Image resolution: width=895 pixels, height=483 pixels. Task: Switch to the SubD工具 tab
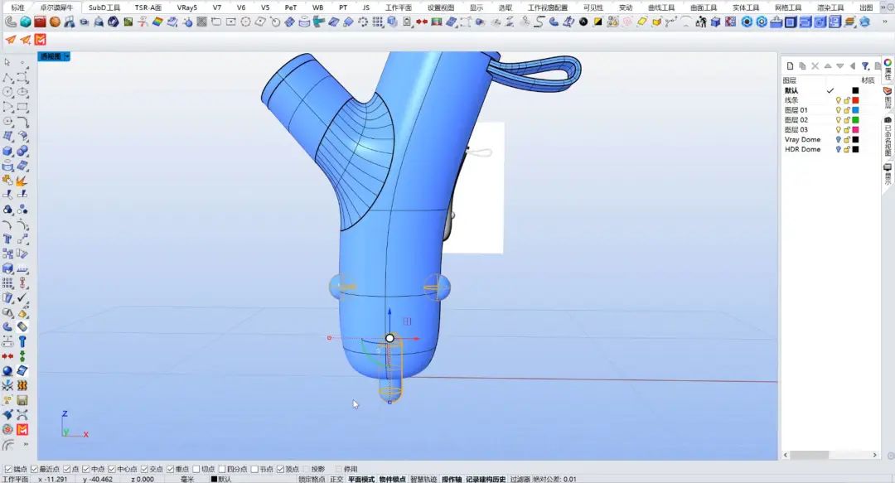point(104,7)
